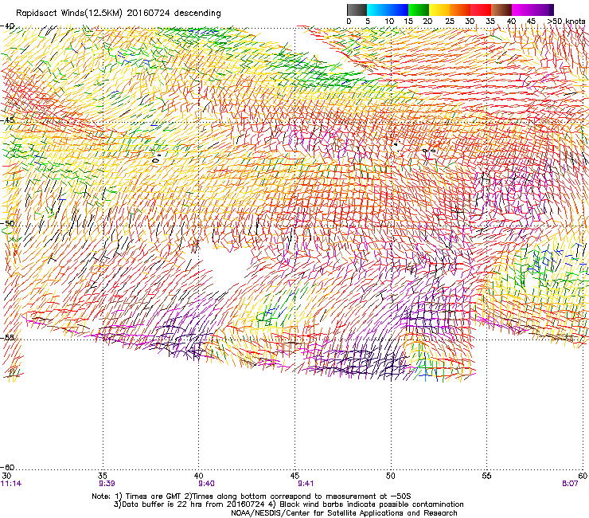Click the longitude 50 axis label

(391, 476)
